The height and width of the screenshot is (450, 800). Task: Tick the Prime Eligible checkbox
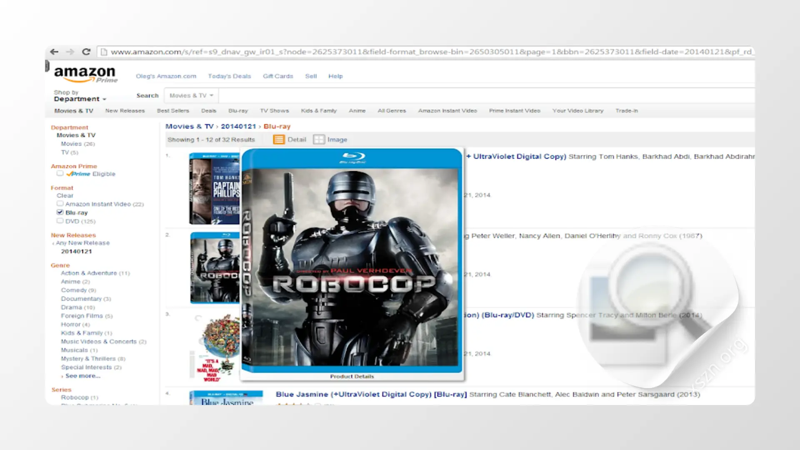click(60, 173)
